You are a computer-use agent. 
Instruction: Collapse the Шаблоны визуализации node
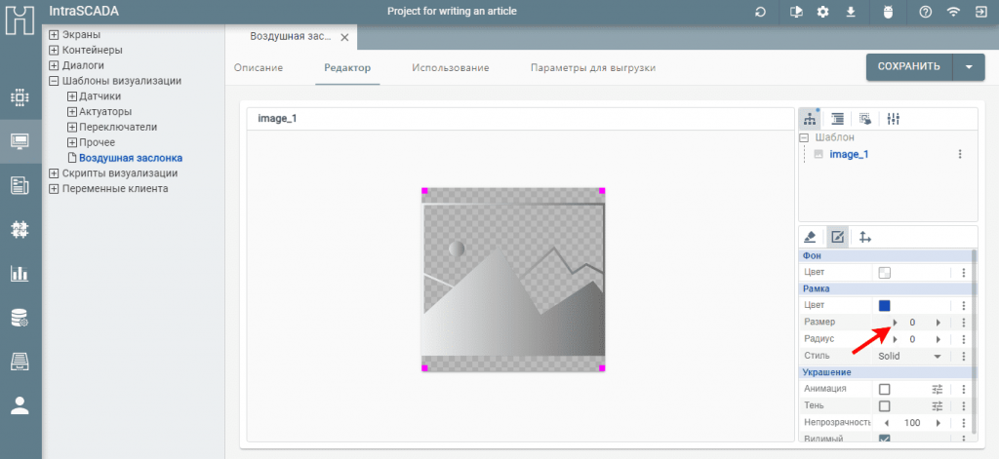tap(55, 81)
